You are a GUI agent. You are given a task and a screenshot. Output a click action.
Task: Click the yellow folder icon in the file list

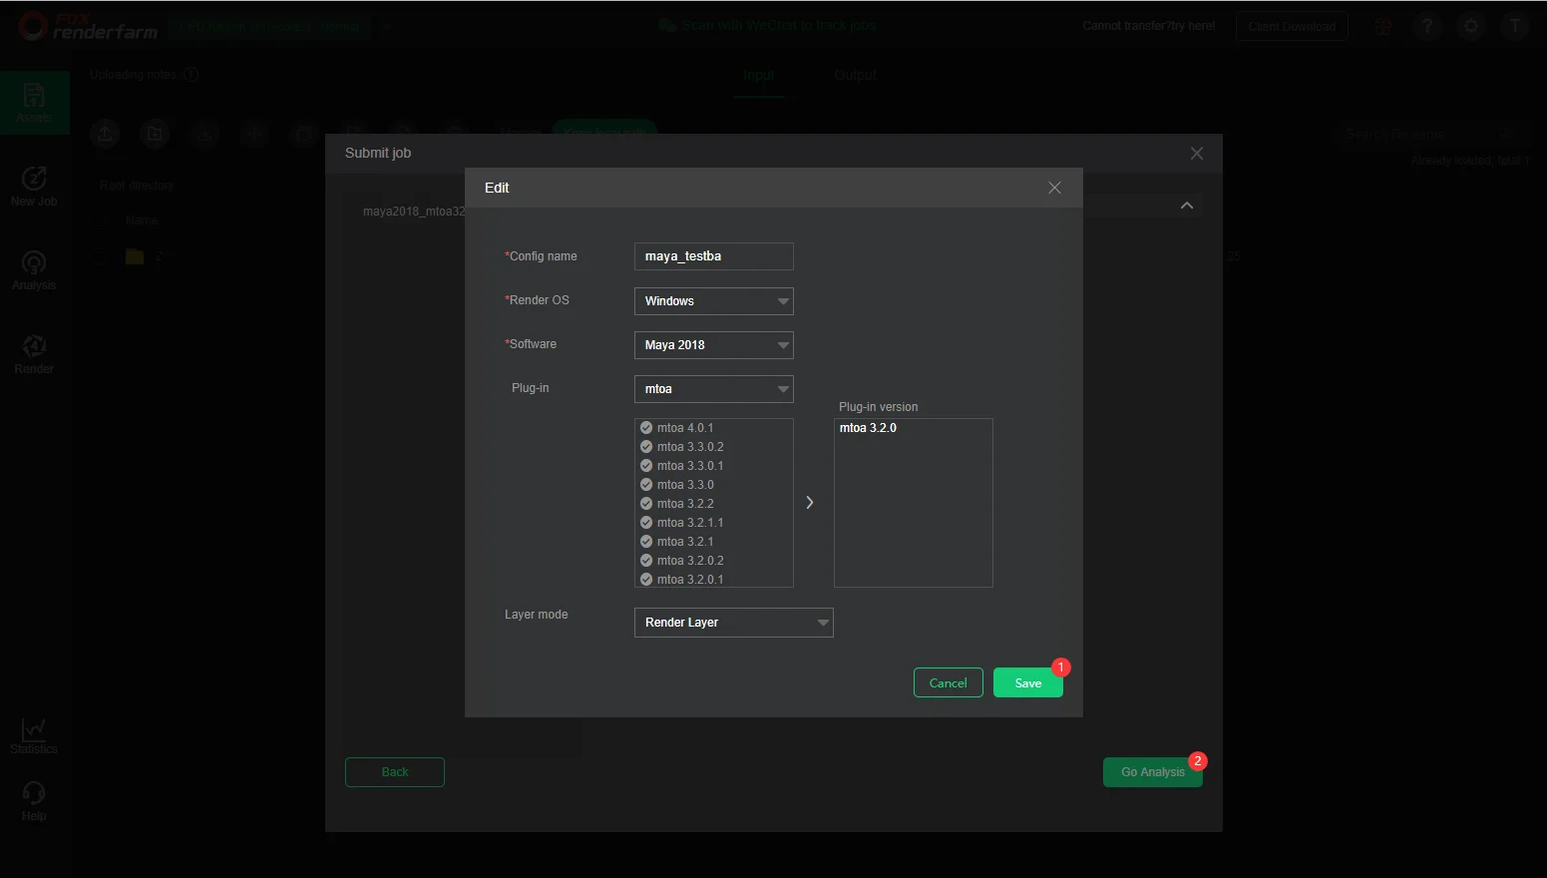click(135, 256)
